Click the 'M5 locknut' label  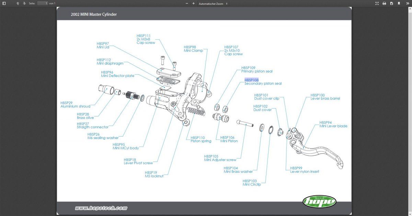pyautogui.click(x=154, y=176)
